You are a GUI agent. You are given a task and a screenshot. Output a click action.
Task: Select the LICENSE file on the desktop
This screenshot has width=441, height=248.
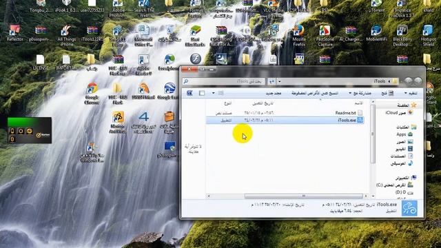[x=41, y=63]
